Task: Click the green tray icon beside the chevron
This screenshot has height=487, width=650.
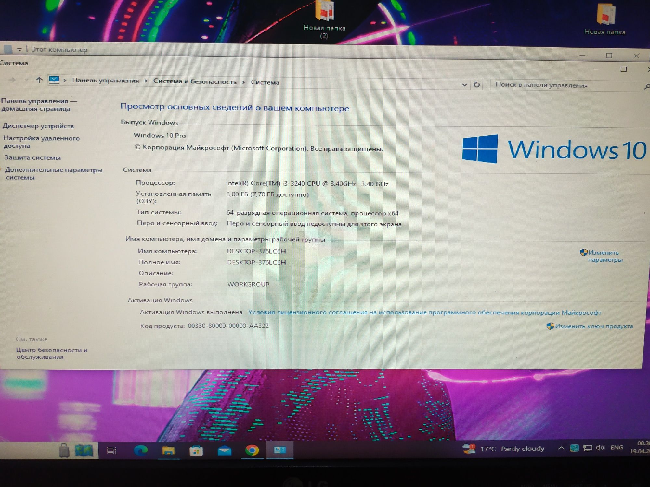Action: pos(574,448)
